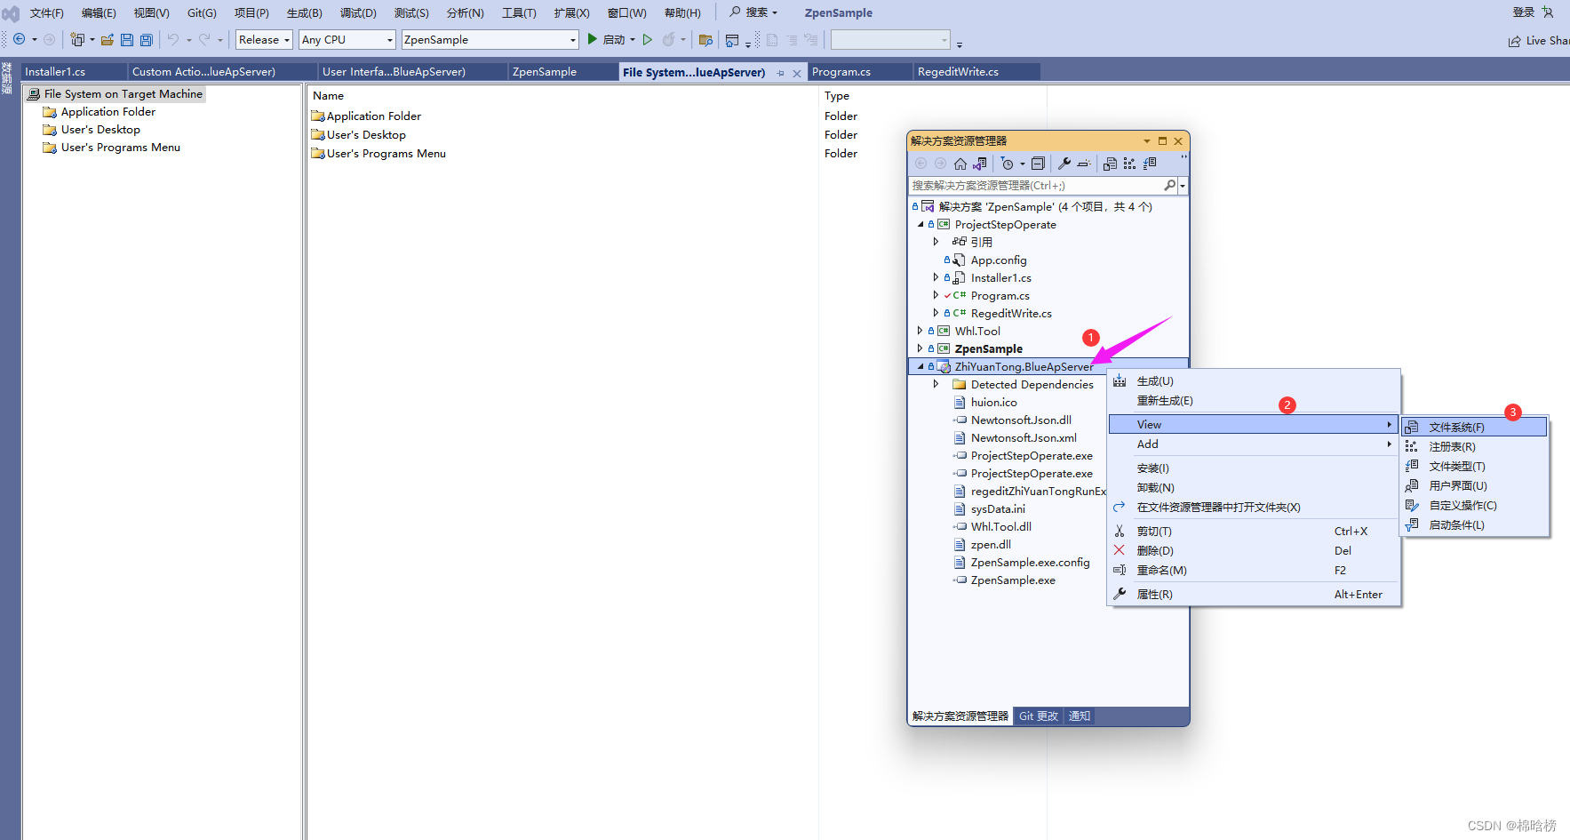Expand the Whl.Tool project node
The image size is (1570, 840).
tap(920, 331)
